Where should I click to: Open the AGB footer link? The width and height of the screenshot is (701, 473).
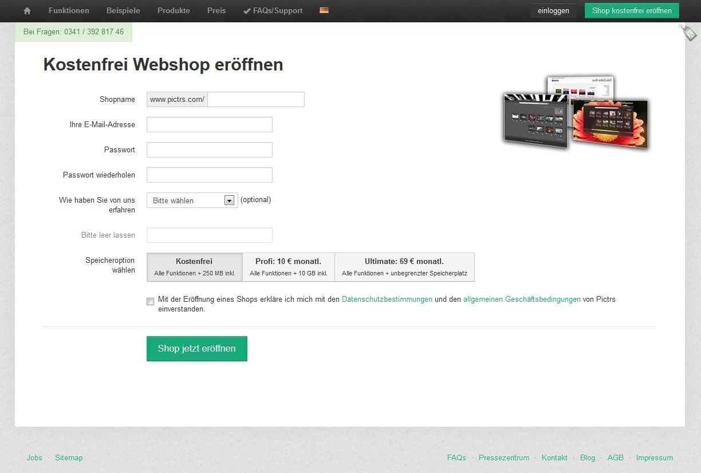pos(616,458)
